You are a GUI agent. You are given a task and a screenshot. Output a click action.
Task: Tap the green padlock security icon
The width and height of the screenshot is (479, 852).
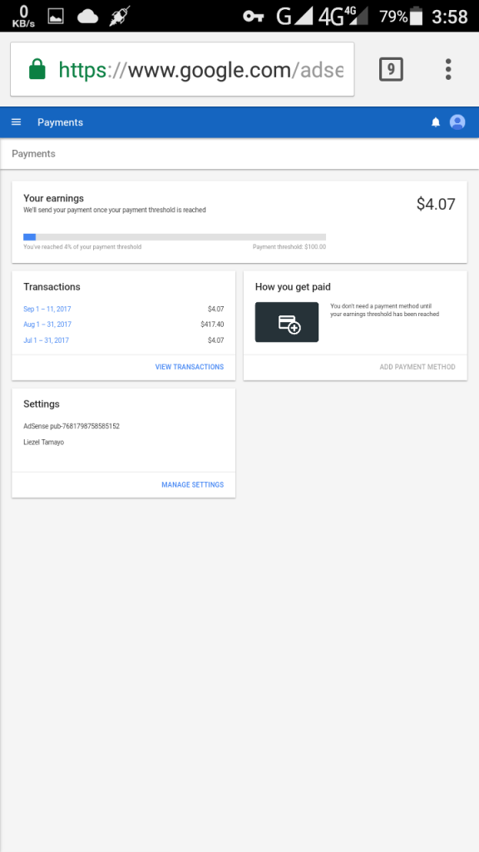[x=37, y=70]
